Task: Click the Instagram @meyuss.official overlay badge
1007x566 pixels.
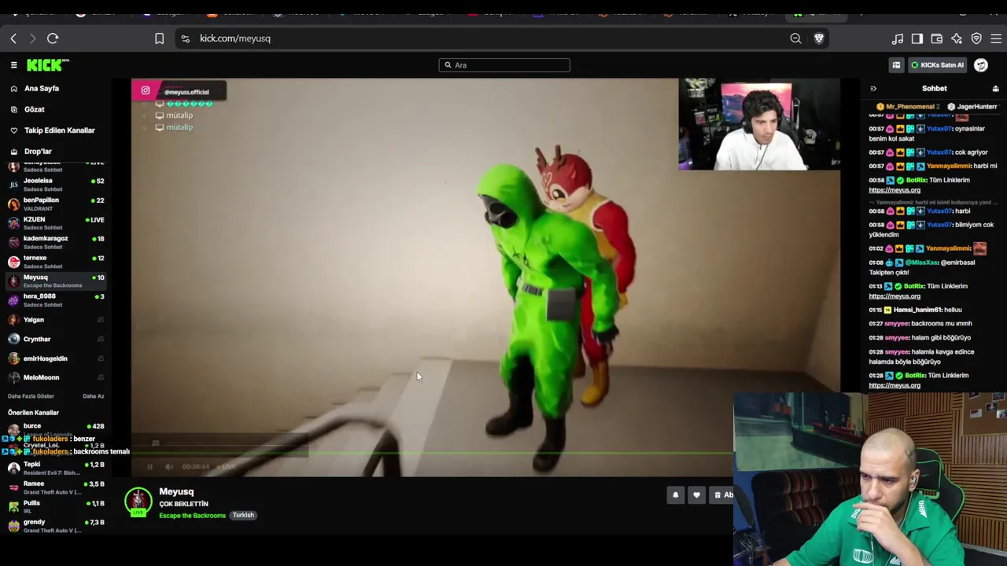Action: (179, 91)
